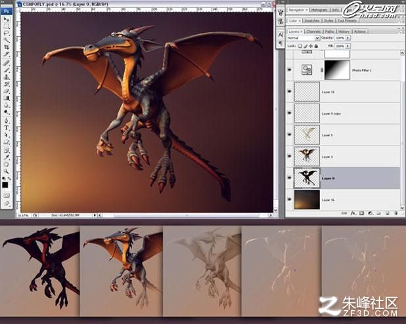The height and width of the screenshot is (324, 406).
Task: Hide Layer 11 visibility eye
Action: click(290, 92)
